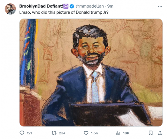167x139 pixels.
Task: Click the retweet arrows icon
Action: tap(54, 133)
